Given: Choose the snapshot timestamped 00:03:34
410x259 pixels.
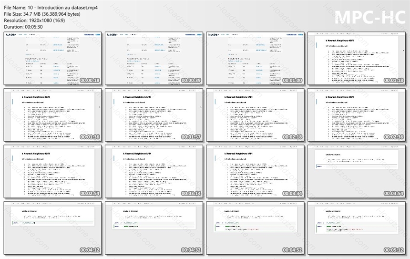Looking at the screenshot, I should coord(255,171).
